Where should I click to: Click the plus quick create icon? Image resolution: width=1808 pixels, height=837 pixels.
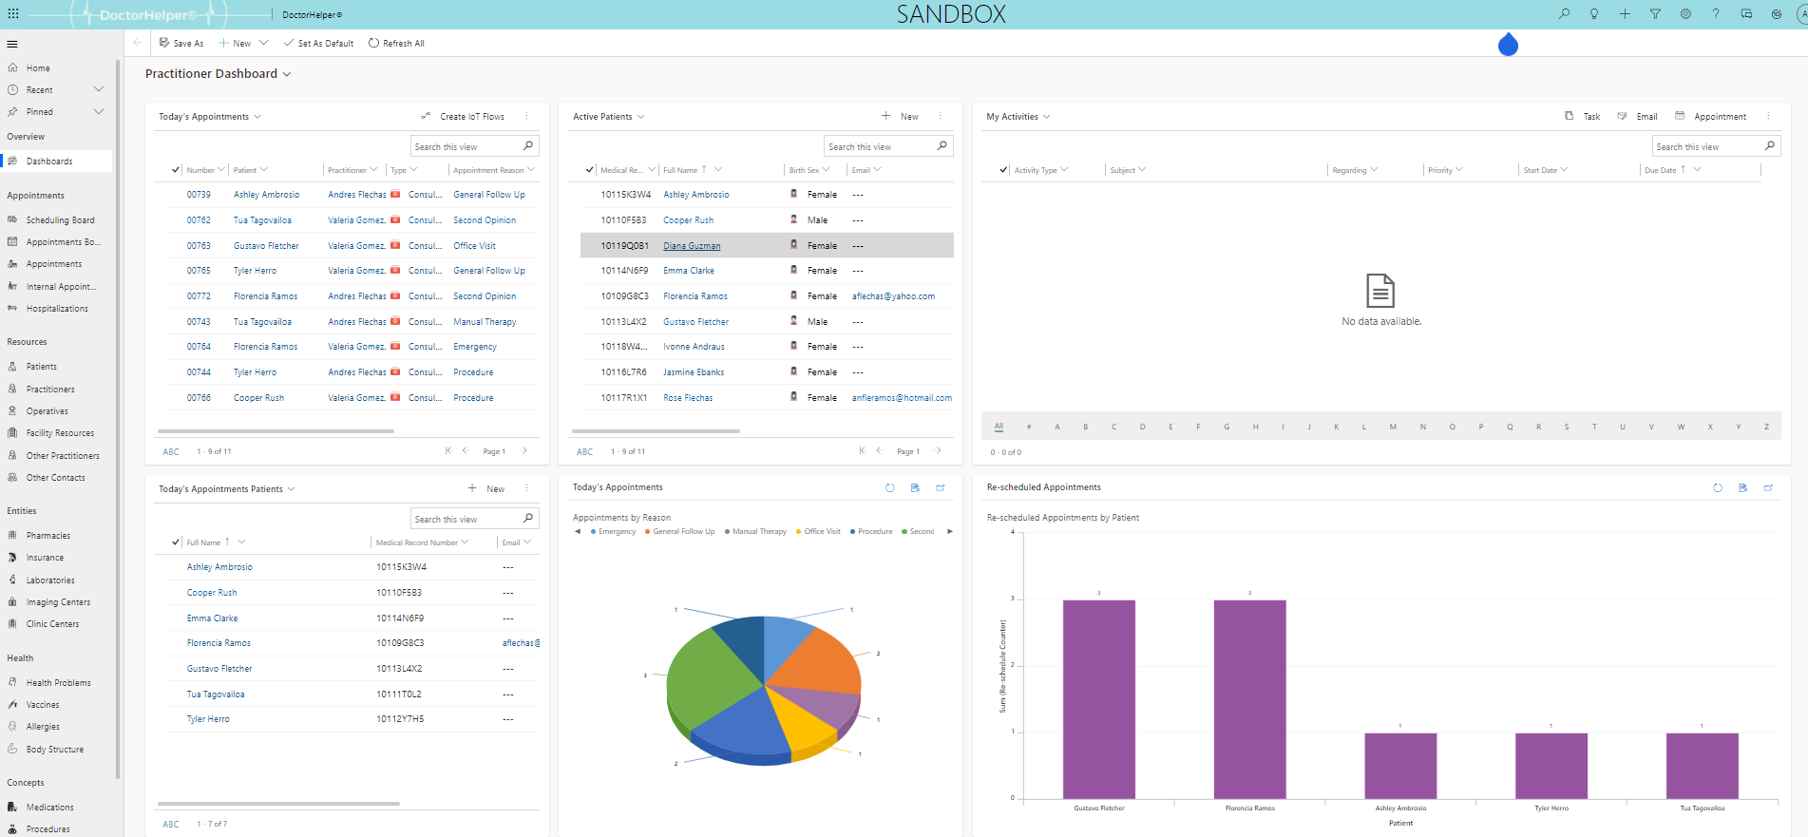point(1625,14)
